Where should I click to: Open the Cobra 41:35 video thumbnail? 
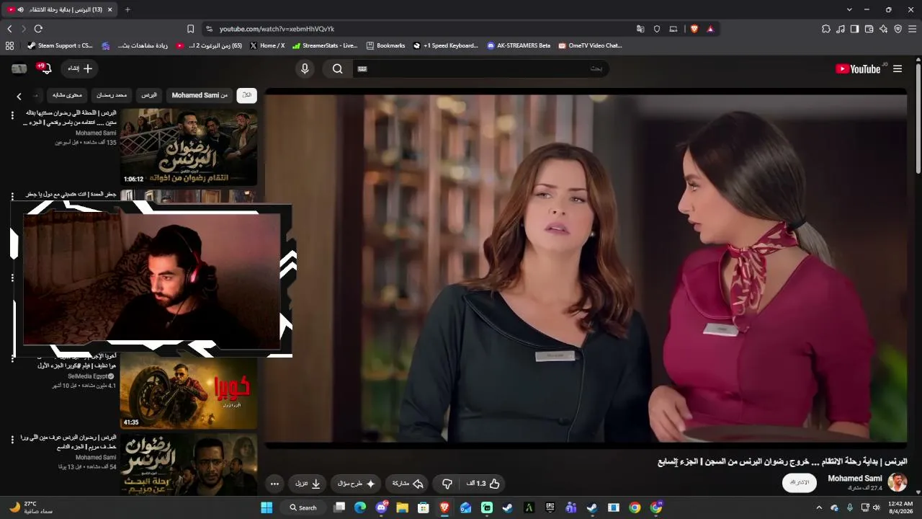tap(189, 391)
